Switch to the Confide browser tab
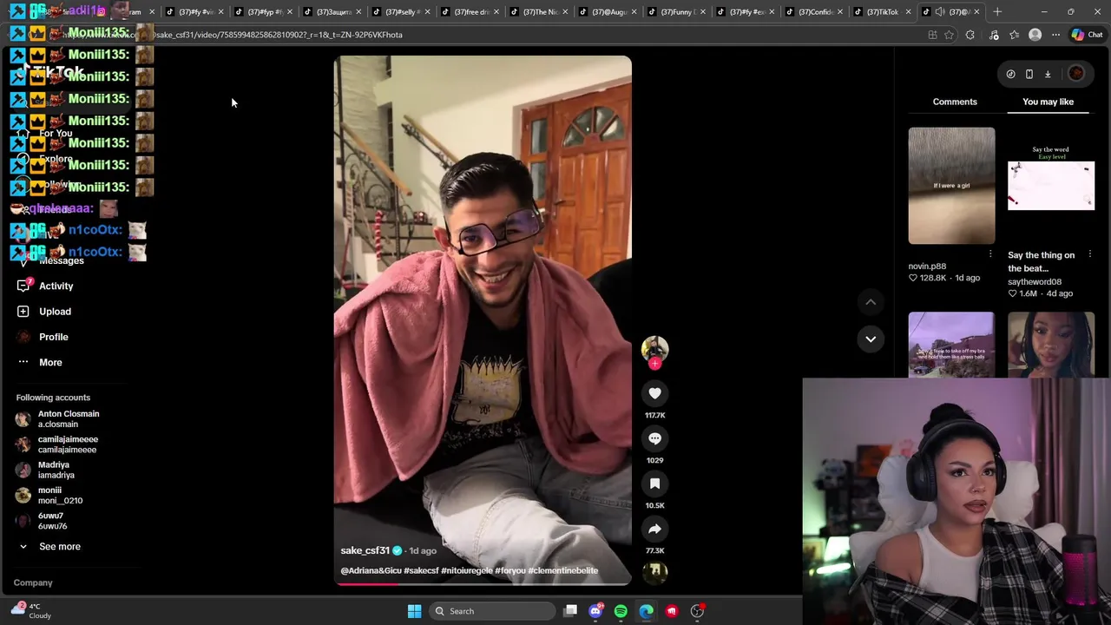 [x=816, y=12]
